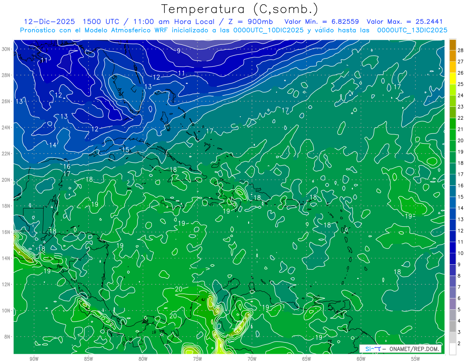Image resolution: width=471 pixels, height=364 pixels.
Task: Click the blue swatch between legend 13 and 14
Action: click(453, 214)
